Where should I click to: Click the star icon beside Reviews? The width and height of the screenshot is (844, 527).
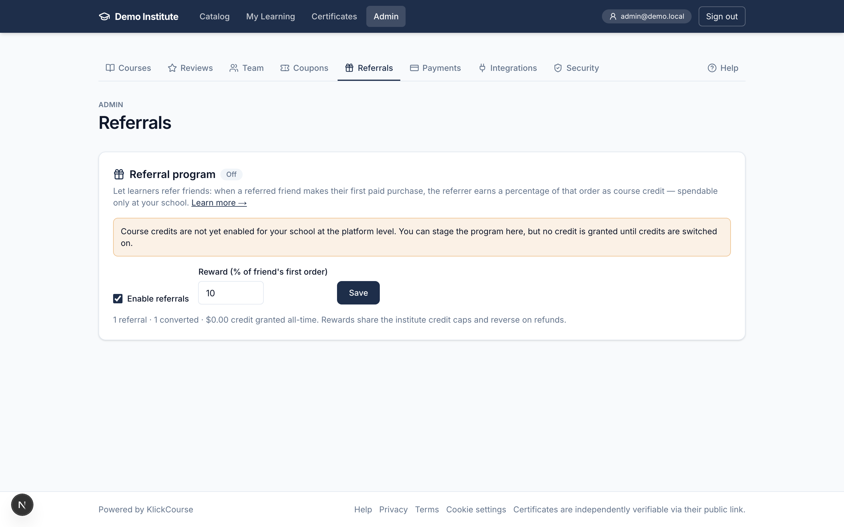pyautogui.click(x=172, y=68)
